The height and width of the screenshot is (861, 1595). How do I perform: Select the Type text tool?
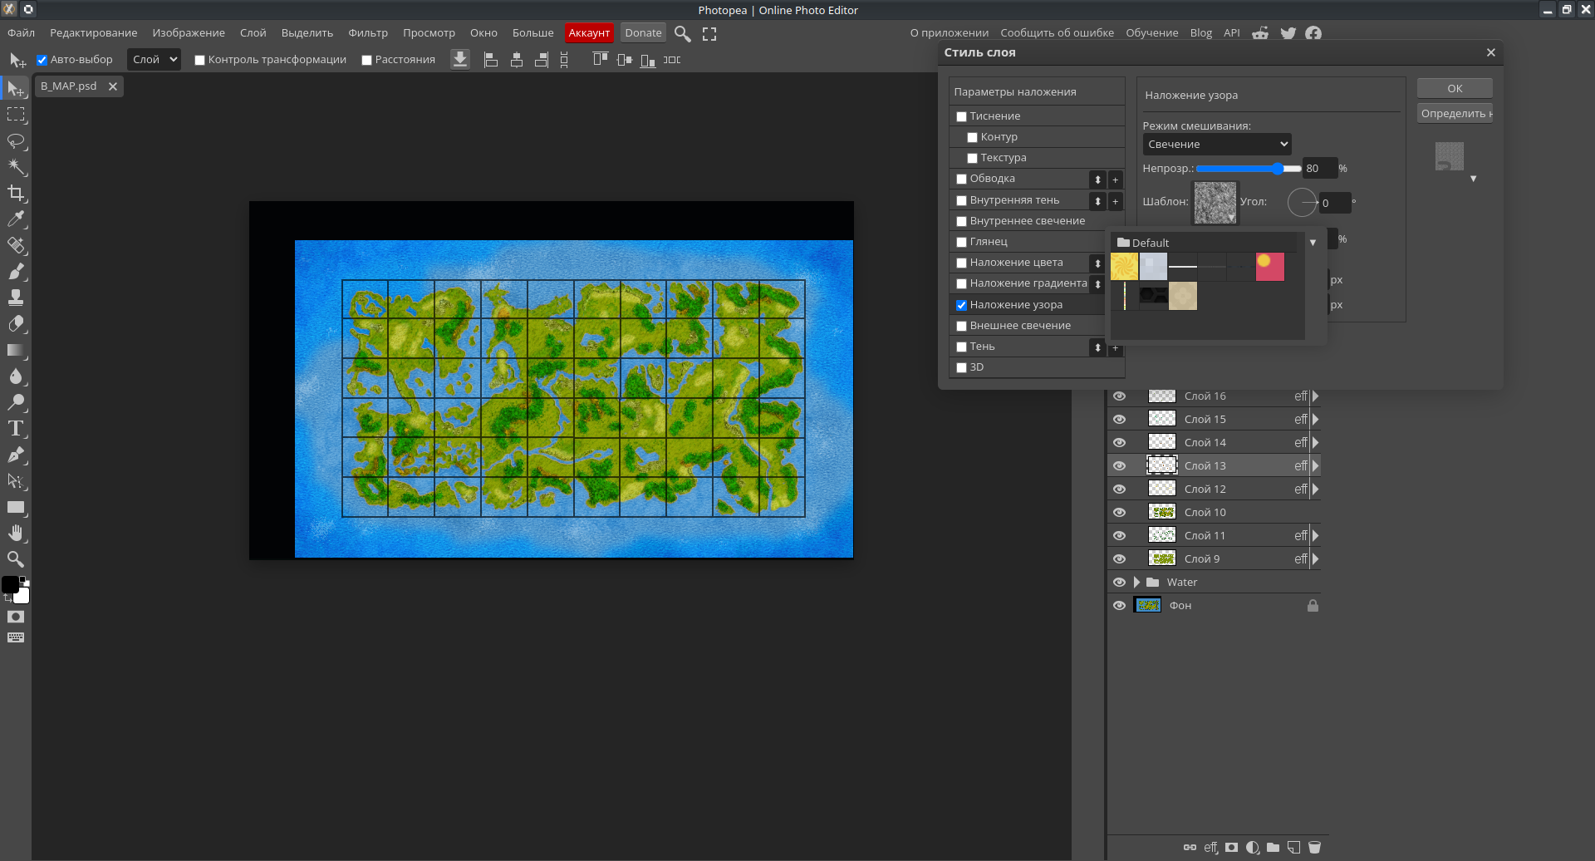point(16,429)
